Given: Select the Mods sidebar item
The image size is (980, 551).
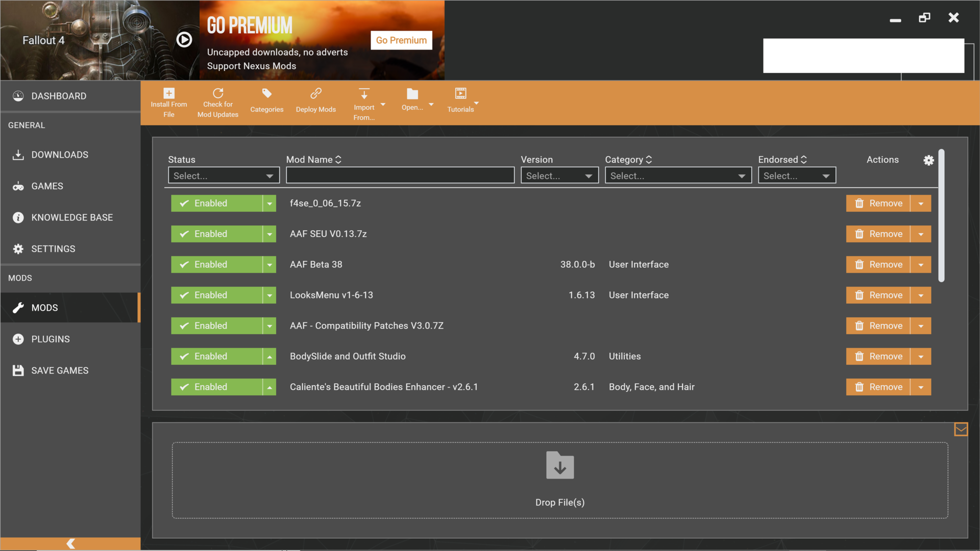Looking at the screenshot, I should [x=70, y=308].
